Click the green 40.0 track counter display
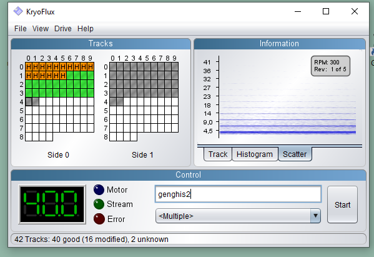This screenshot has height=257, width=374. click(52, 204)
